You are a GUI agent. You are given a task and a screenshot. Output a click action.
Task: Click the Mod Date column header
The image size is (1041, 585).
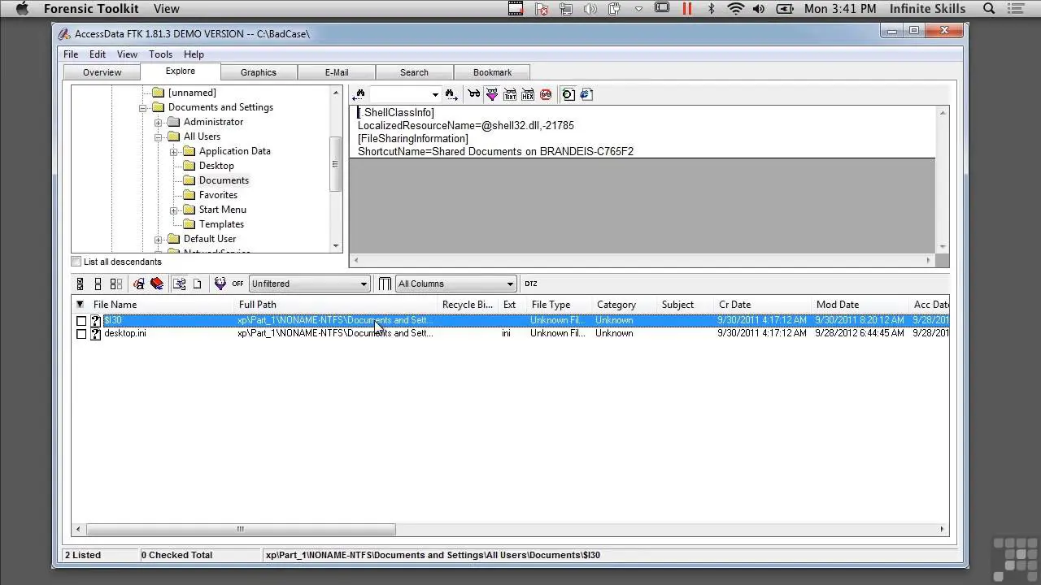pyautogui.click(x=838, y=305)
